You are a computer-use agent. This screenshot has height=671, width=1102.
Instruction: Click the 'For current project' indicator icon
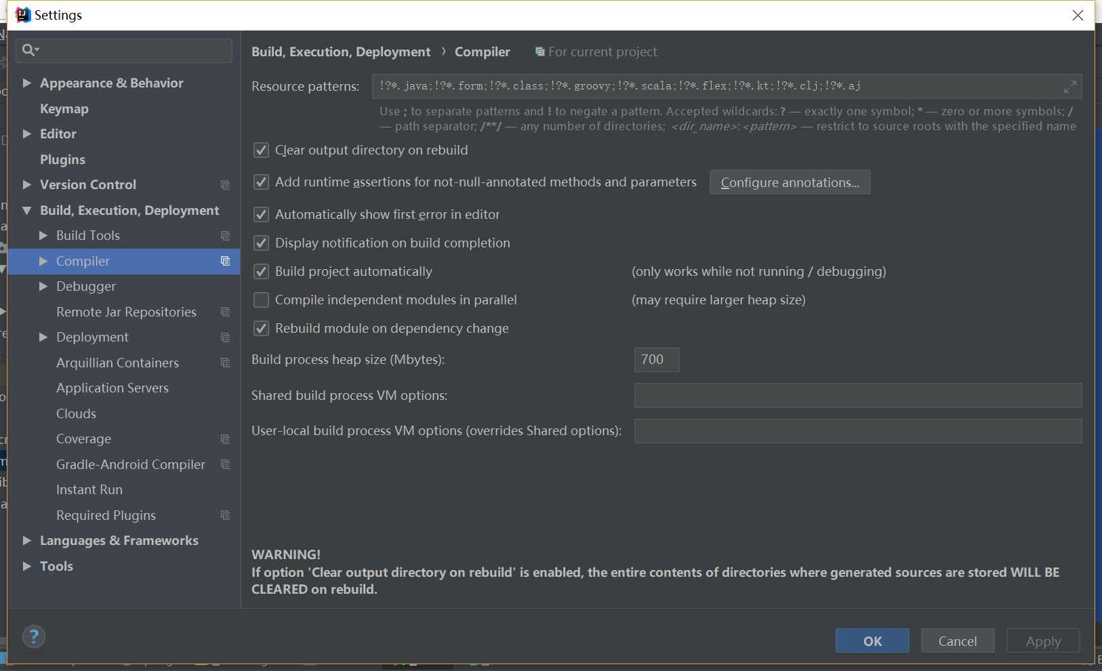click(x=539, y=52)
